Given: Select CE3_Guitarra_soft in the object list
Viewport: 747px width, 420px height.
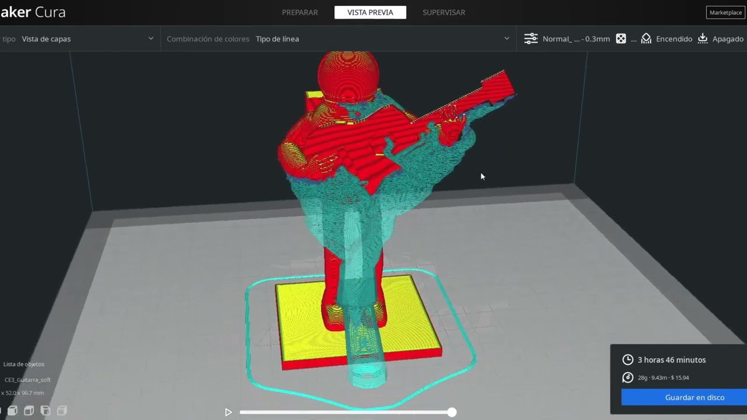Looking at the screenshot, I should (27, 380).
